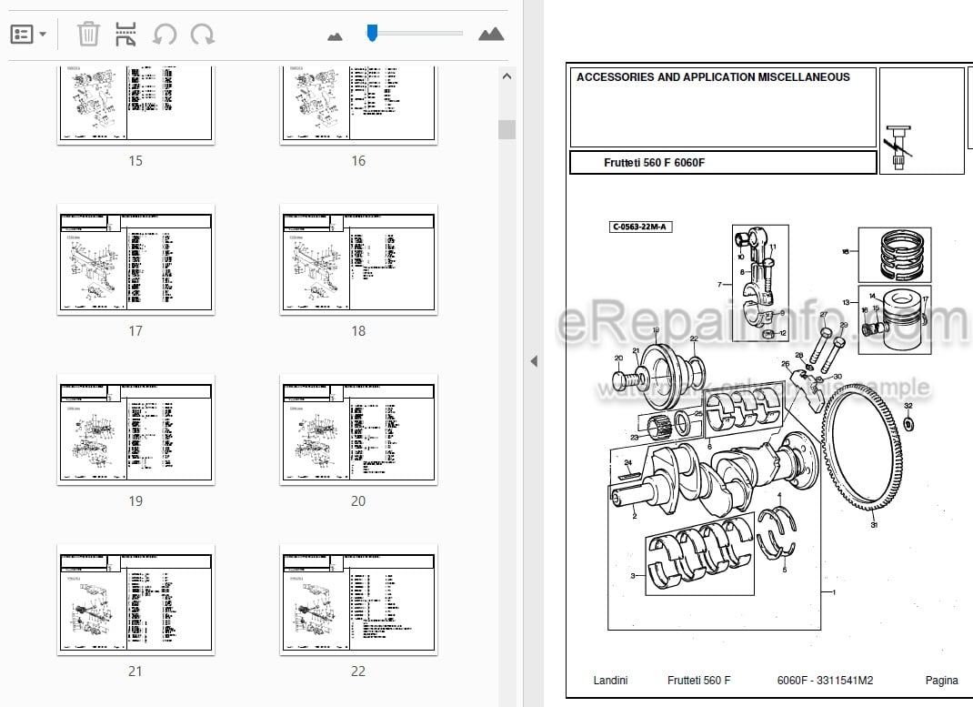Click the 'ACCESSORIES AND APPLICATION MISCELLANEOUS' title

coord(713,77)
